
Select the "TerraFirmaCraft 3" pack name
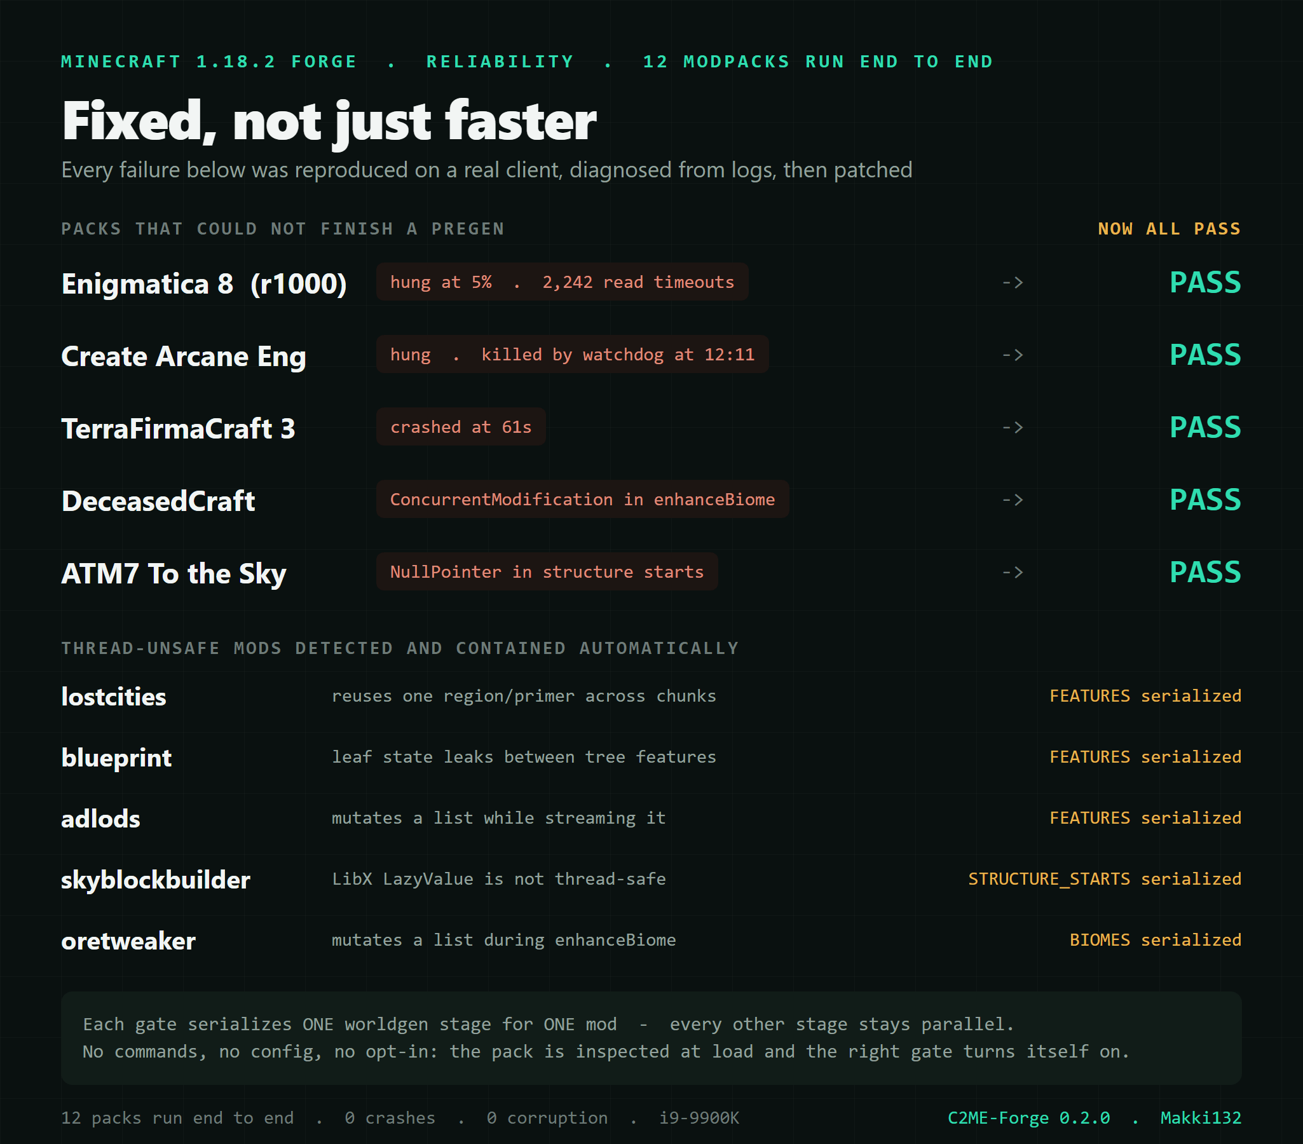tap(179, 428)
